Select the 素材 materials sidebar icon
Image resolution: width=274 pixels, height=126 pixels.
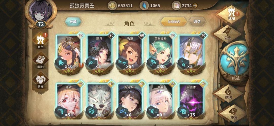click(41, 80)
